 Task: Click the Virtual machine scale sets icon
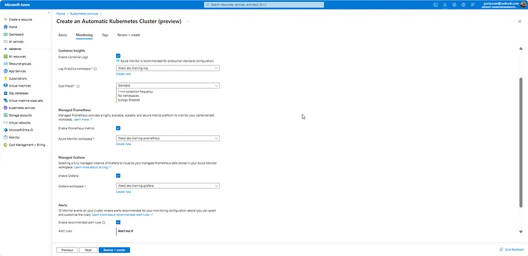(x=5, y=101)
